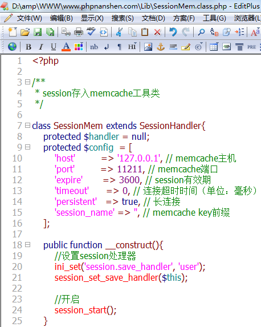Open font settings (Aa) icon
261x327 pixels.
click(255, 32)
